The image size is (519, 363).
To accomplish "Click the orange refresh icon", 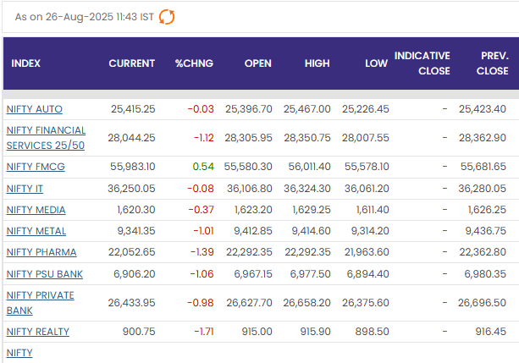I will (x=167, y=17).
